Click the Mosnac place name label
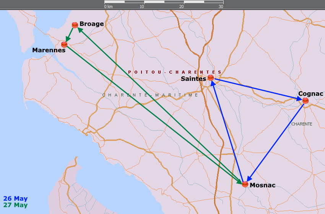The width and height of the screenshot is (325, 214). point(262,185)
